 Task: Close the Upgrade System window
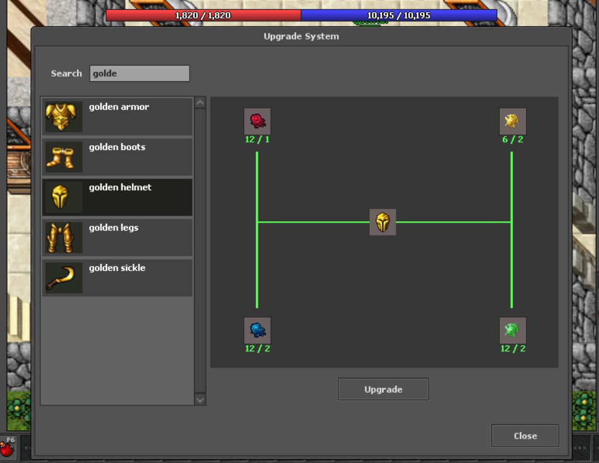point(525,436)
